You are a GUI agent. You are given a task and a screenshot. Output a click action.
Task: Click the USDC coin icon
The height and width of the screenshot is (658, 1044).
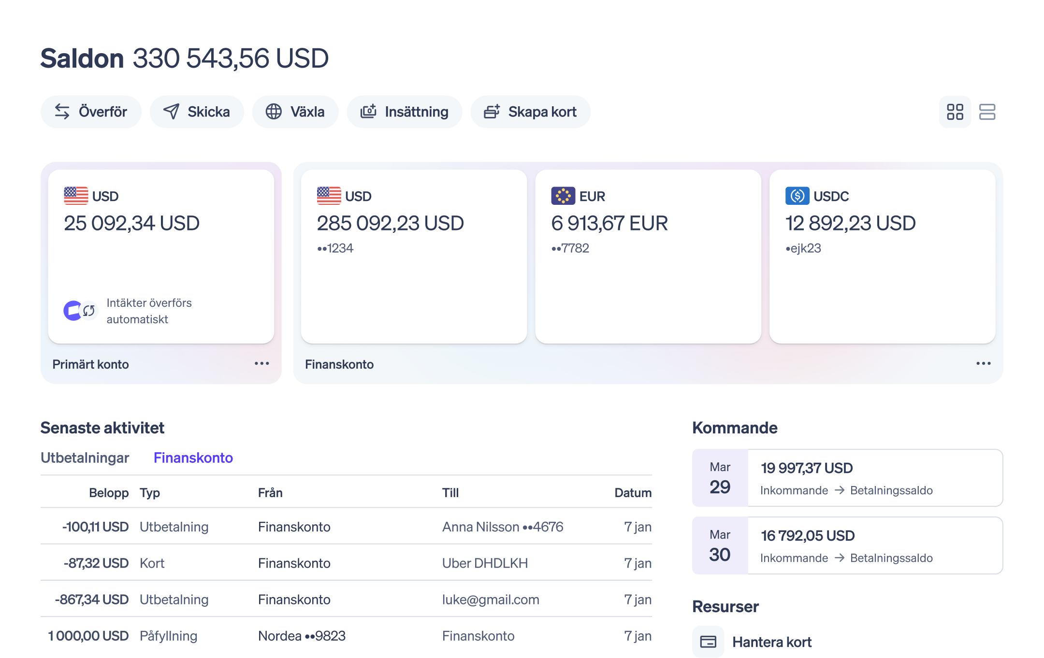[x=797, y=196]
